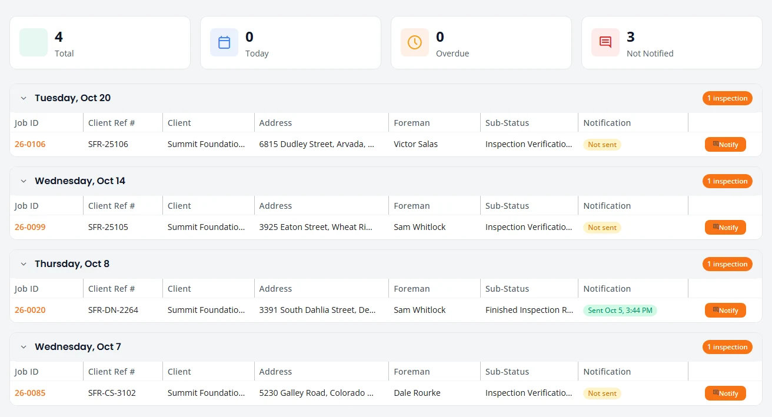Image resolution: width=772 pixels, height=417 pixels.
Task: Collapse the Thursday, Oct 8 group
Action: (24, 264)
